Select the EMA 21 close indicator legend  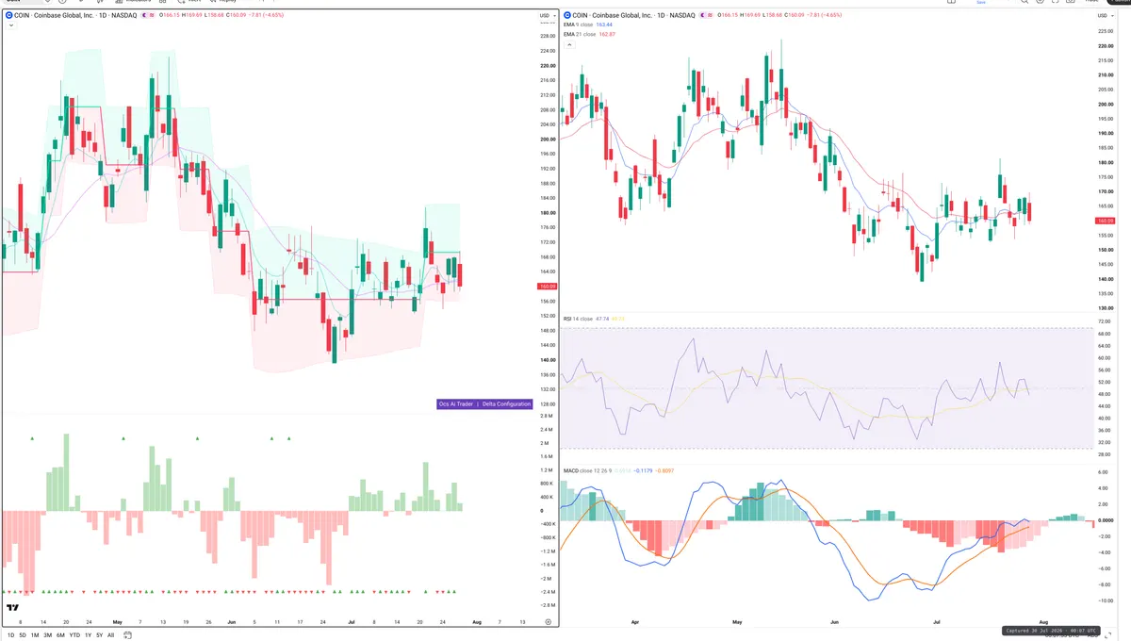click(x=580, y=34)
